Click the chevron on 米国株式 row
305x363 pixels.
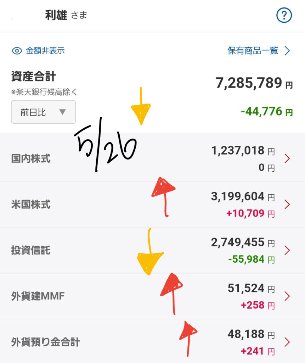287,205
